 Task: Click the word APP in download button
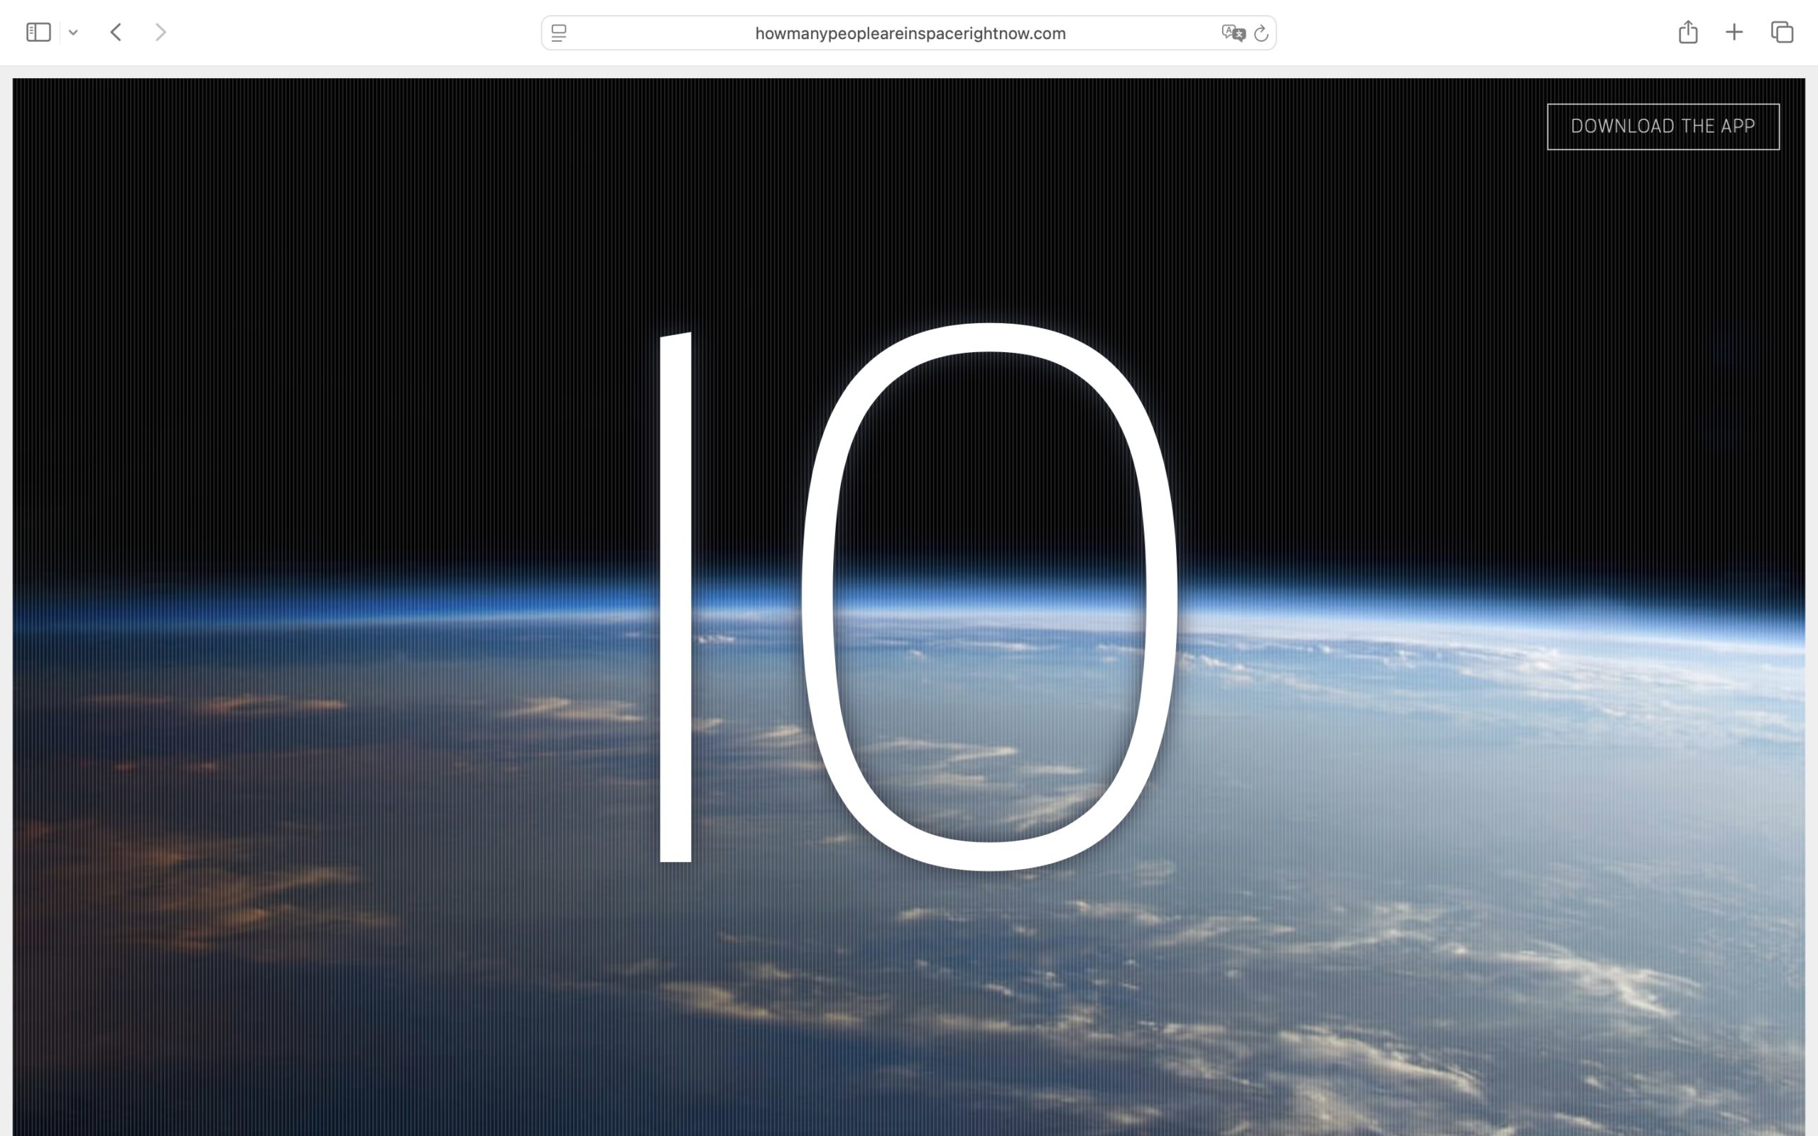[x=1737, y=126]
